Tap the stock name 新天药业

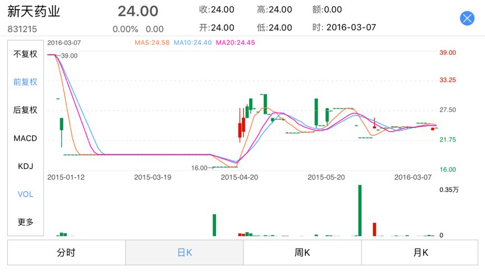point(34,11)
